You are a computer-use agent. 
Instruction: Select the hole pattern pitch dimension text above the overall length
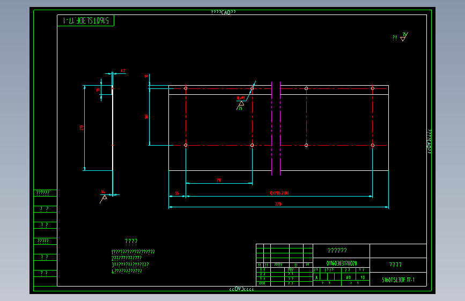[279, 193]
